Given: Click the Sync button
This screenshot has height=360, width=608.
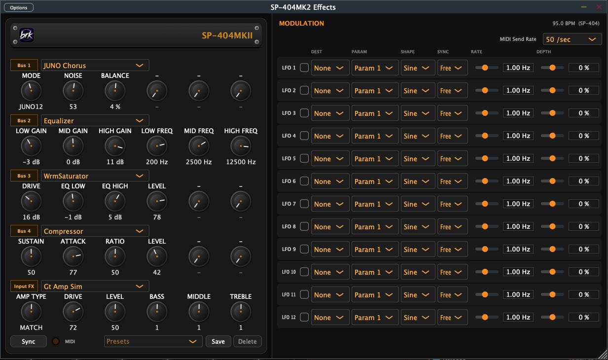Looking at the screenshot, I should [29, 341].
